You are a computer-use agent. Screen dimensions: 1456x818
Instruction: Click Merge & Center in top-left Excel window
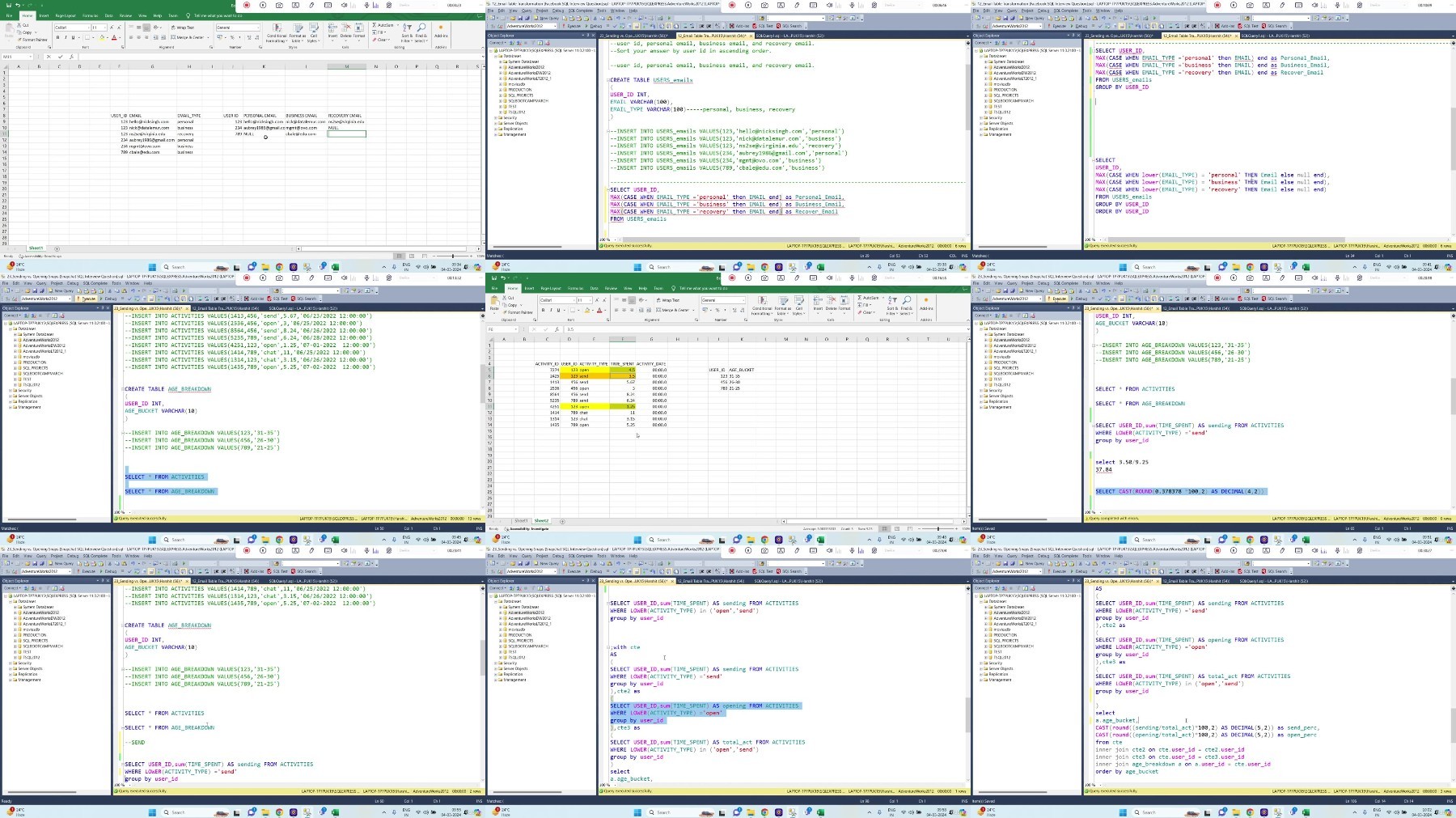pyautogui.click(x=188, y=37)
